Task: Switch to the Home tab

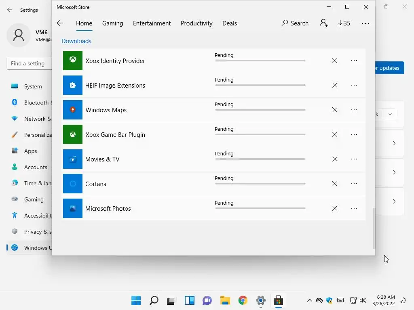Action: pos(84,23)
